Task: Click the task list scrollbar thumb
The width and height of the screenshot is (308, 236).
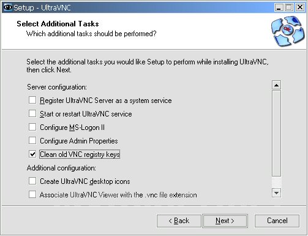Action: point(276,133)
